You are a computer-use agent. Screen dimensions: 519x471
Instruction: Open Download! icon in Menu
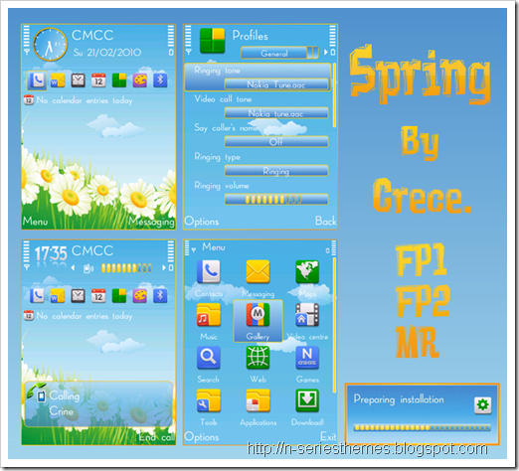point(307,400)
